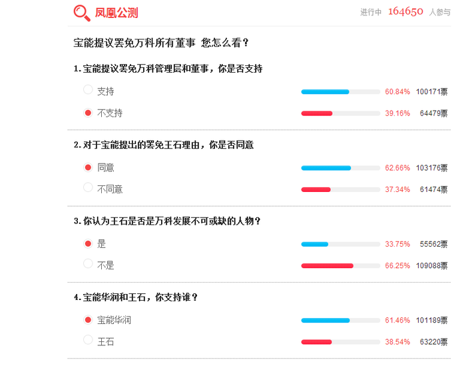Select 不是 under question three
This screenshot has height=372, width=466.
88,263
